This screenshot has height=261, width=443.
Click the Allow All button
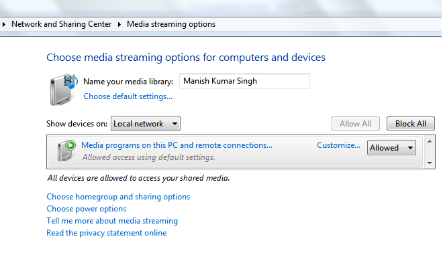tap(356, 124)
